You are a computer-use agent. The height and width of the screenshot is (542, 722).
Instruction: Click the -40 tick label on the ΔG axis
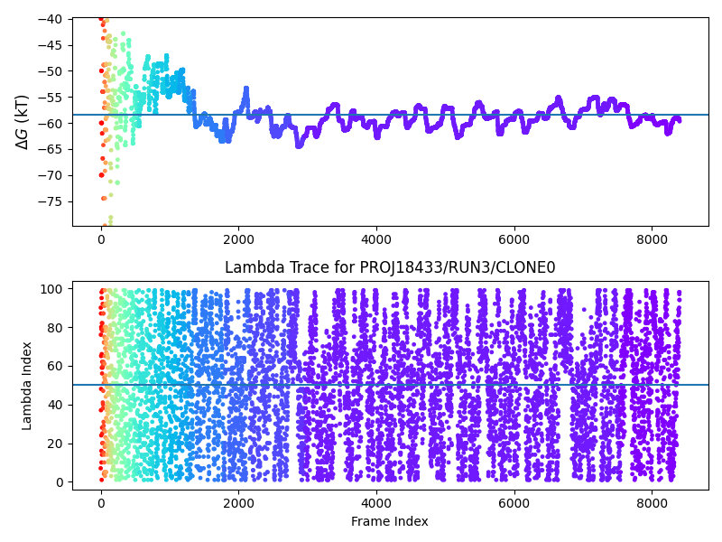tap(50, 19)
